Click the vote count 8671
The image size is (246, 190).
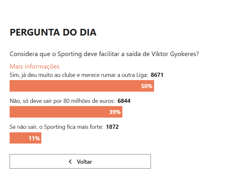pyautogui.click(x=157, y=75)
